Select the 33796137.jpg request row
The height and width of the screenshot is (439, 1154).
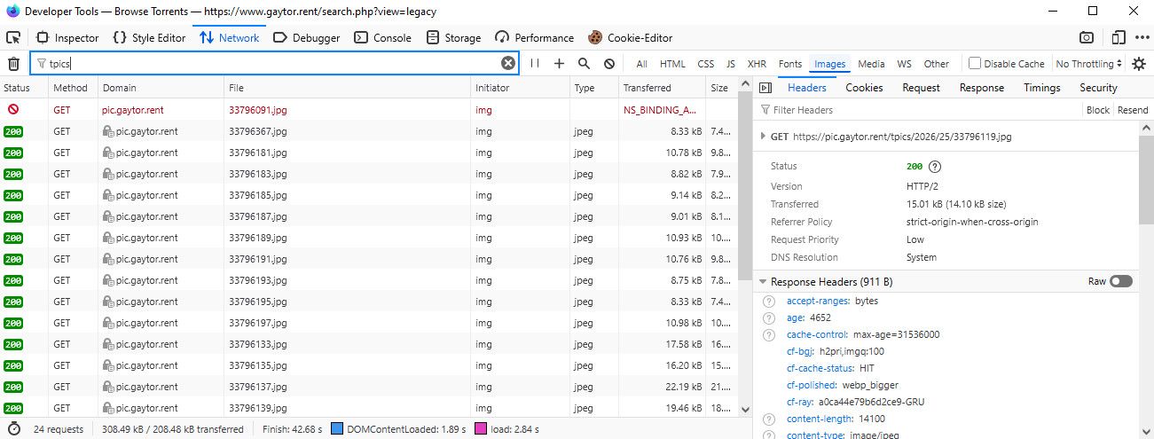click(x=368, y=387)
